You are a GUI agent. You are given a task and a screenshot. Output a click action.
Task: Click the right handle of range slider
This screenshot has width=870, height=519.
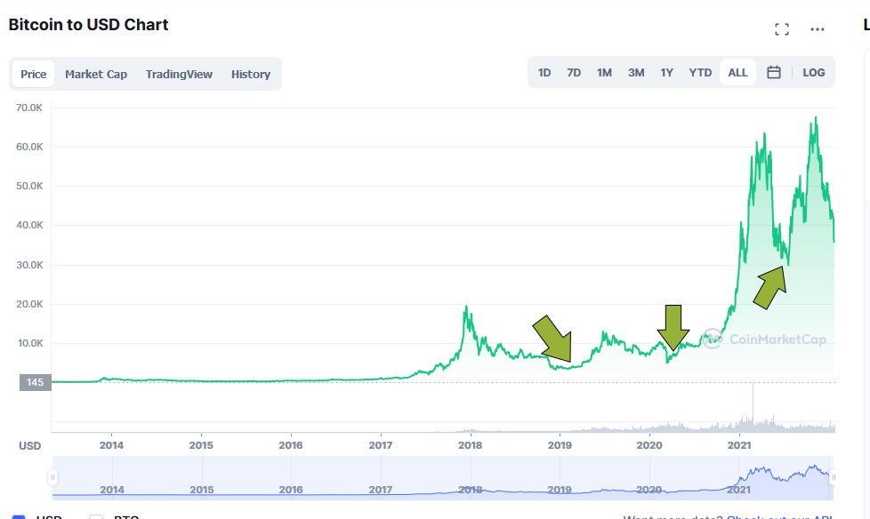tap(833, 477)
